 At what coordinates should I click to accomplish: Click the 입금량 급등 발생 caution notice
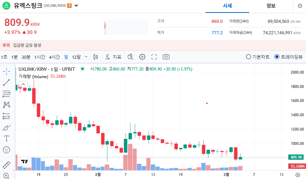[27, 45]
